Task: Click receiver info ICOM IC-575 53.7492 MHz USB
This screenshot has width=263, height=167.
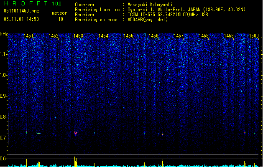Action: pyautogui.click(x=168, y=15)
